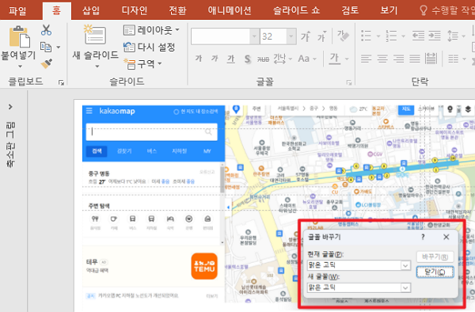Clear all formatting with the eraser 가 icon
This screenshot has height=312, width=475.
click(343, 36)
